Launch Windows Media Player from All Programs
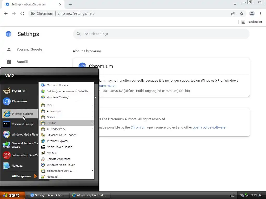 click(x=66, y=165)
